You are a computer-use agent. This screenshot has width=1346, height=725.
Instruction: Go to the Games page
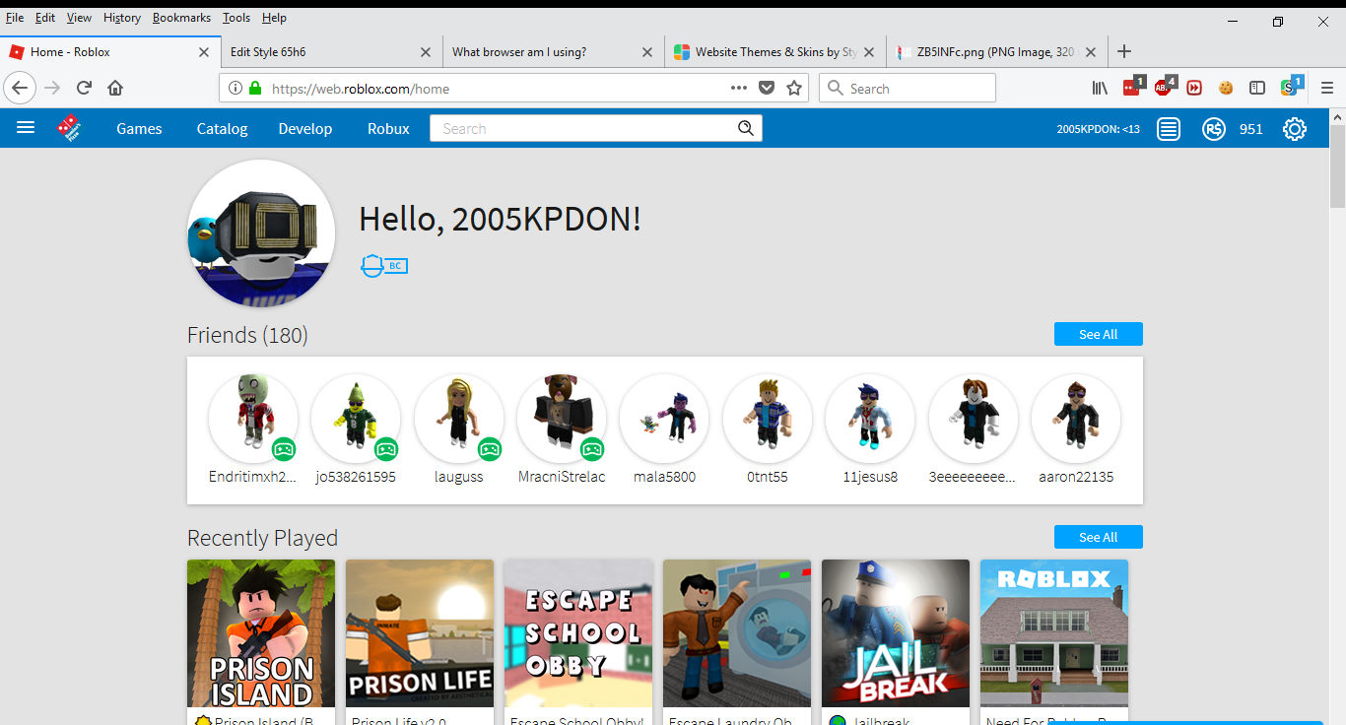[139, 128]
